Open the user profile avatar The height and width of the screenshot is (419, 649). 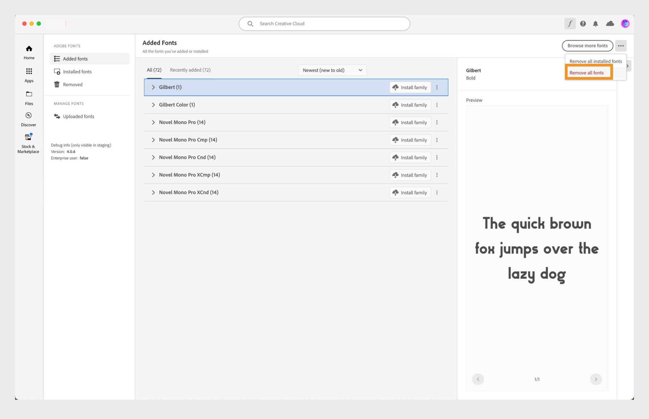[625, 24]
